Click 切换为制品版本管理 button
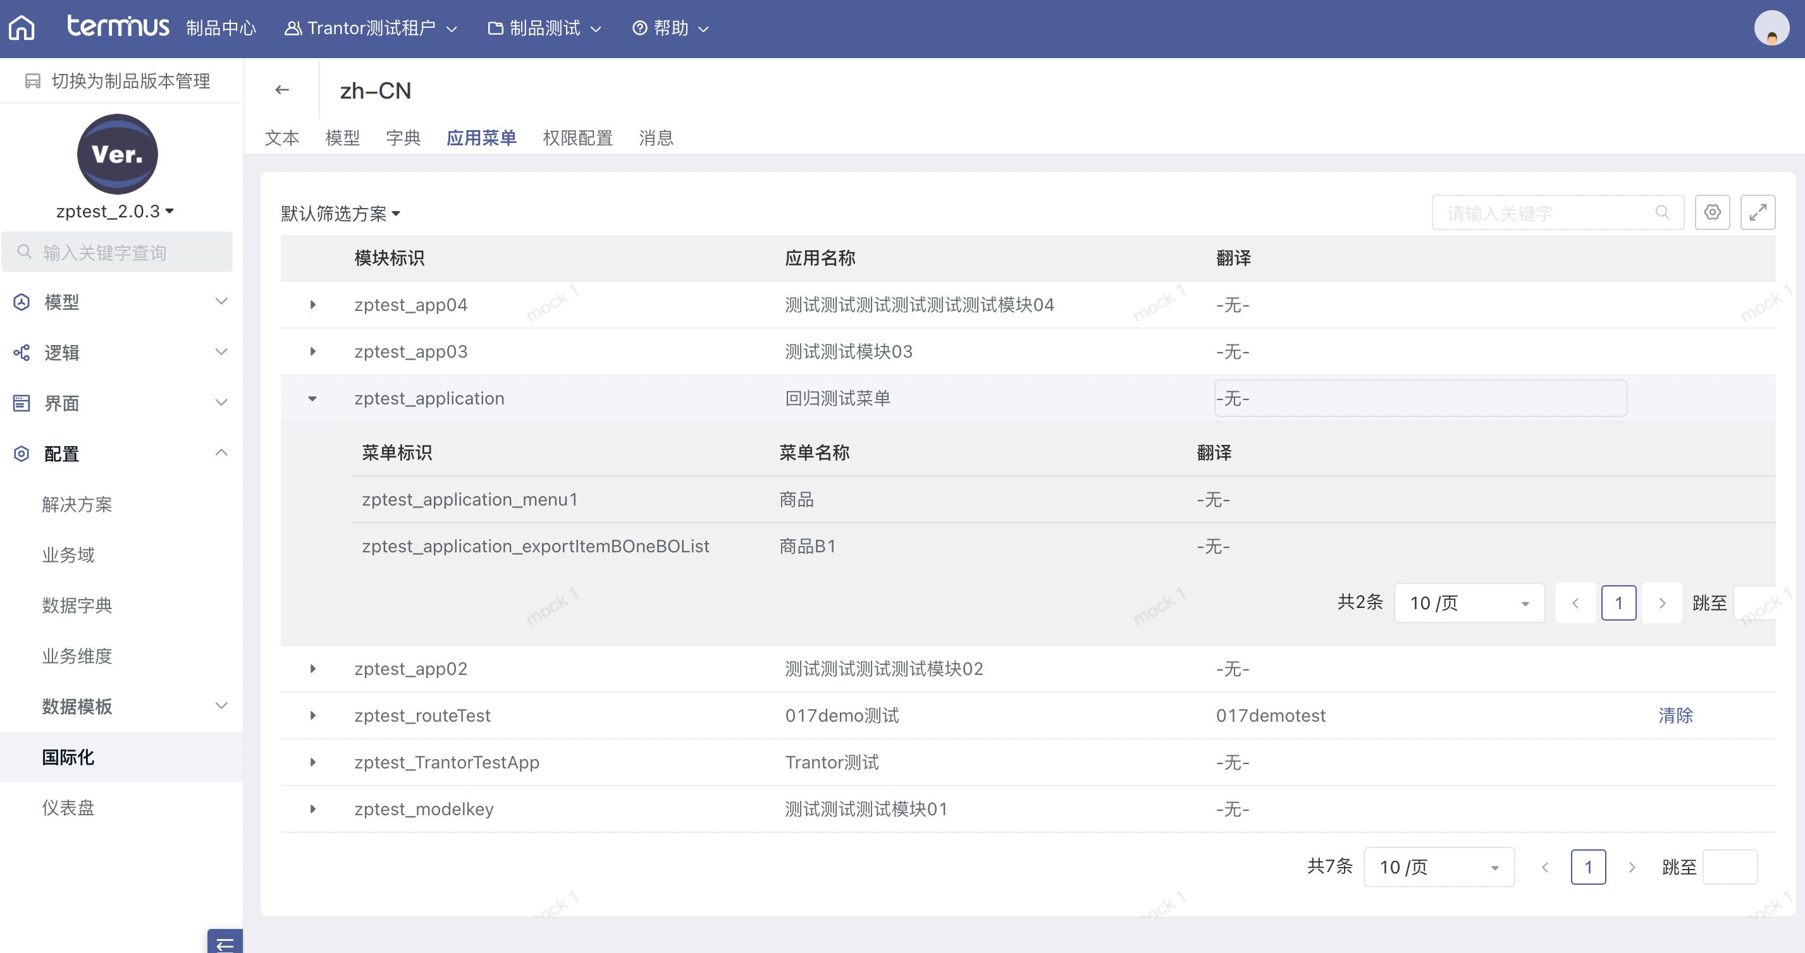This screenshot has height=953, width=1805. click(x=117, y=82)
